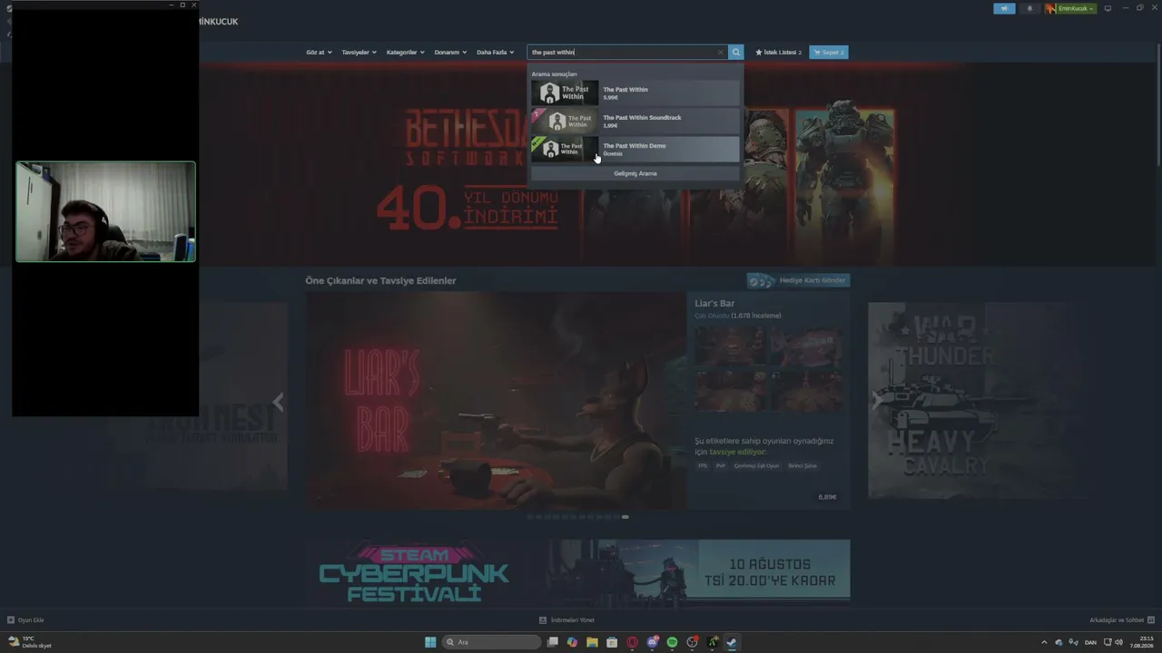Go to previous featured game arrow
The height and width of the screenshot is (653, 1162).
point(278,402)
